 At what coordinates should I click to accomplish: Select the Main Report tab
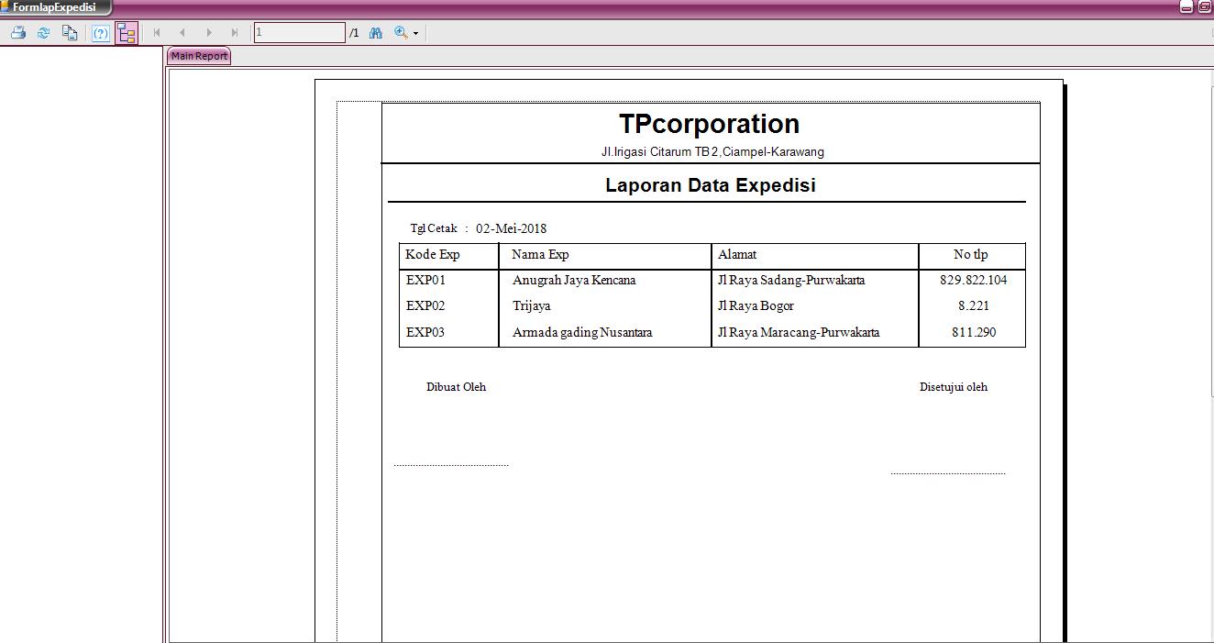(199, 56)
